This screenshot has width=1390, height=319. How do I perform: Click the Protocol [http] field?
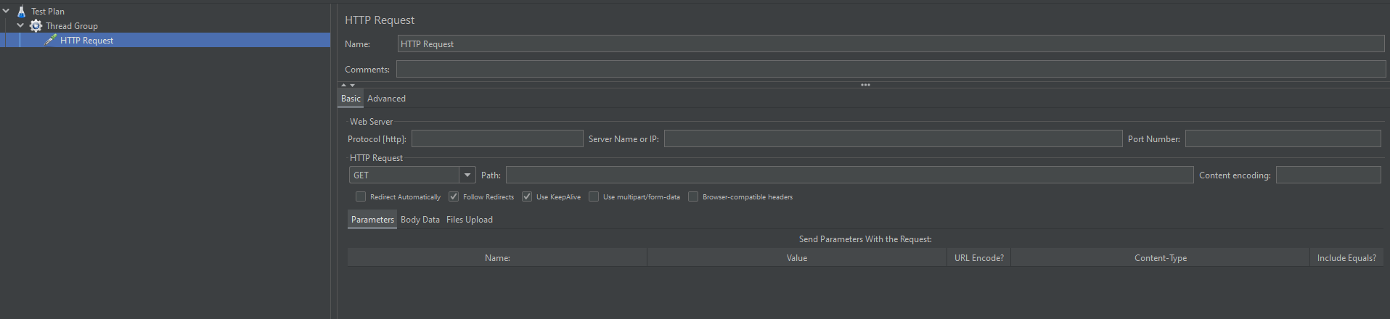tap(497, 138)
